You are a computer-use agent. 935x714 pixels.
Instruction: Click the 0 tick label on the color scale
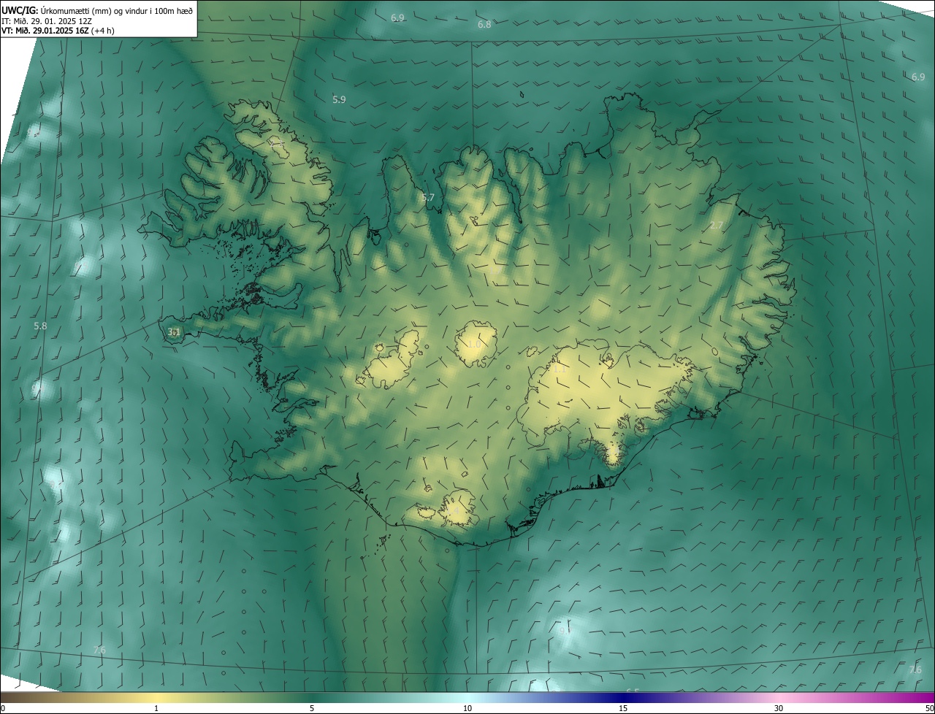[x=3, y=708]
